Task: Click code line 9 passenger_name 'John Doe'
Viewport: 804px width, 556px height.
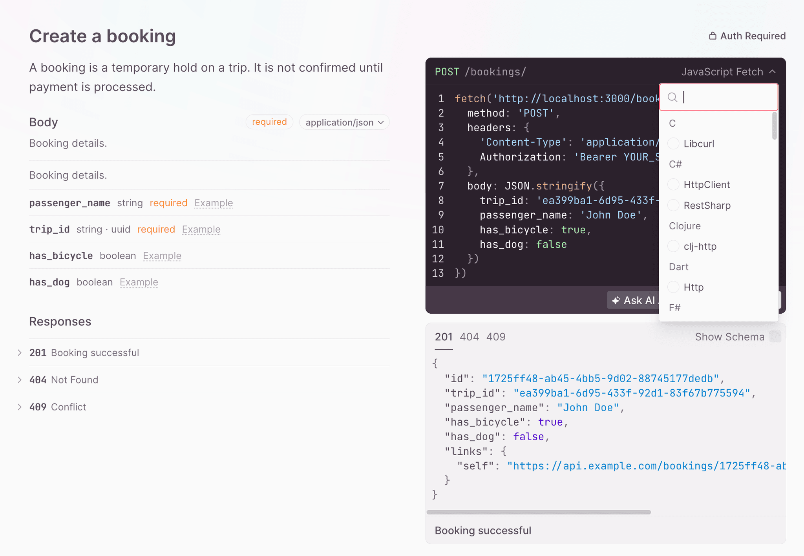Action: [x=563, y=215]
